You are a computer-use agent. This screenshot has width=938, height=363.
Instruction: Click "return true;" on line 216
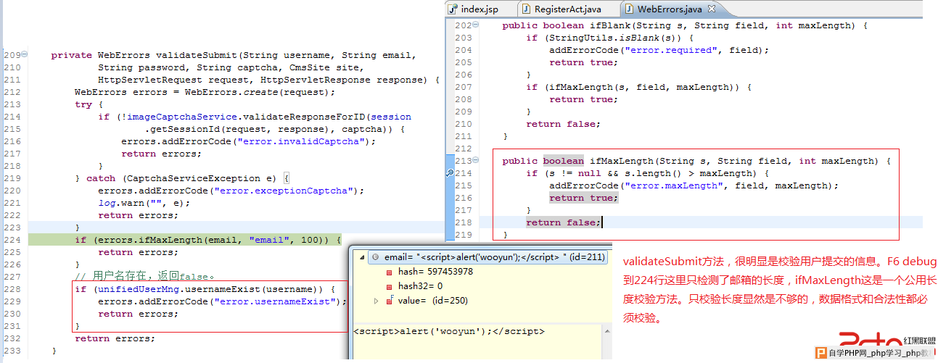583,198
